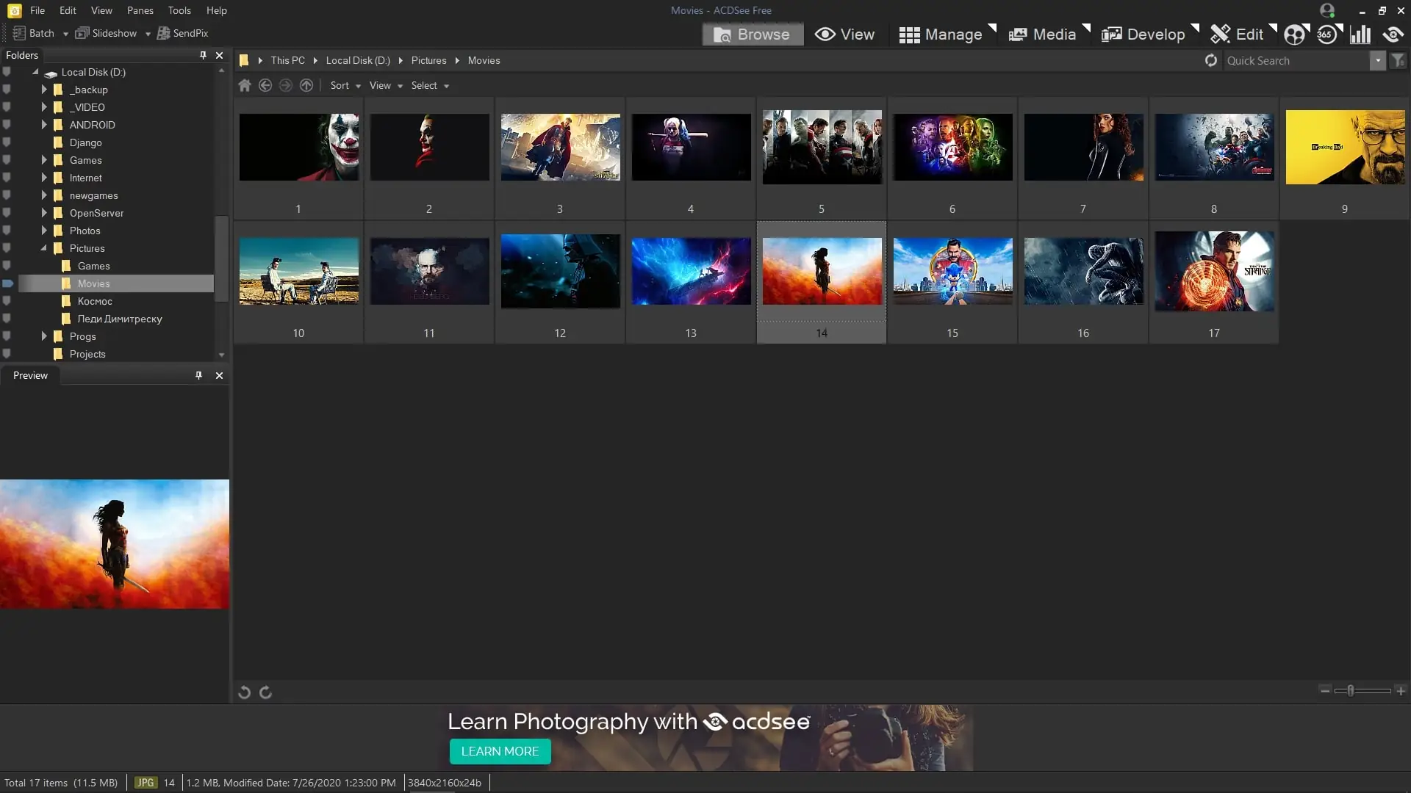Select the Космос folder
This screenshot has width=1411, height=793.
pos(95,301)
